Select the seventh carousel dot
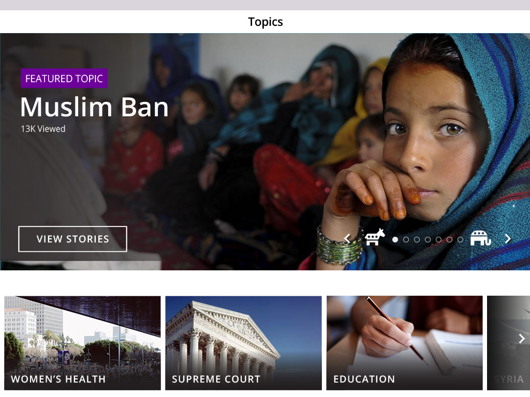530x397 pixels. pyautogui.click(x=460, y=239)
